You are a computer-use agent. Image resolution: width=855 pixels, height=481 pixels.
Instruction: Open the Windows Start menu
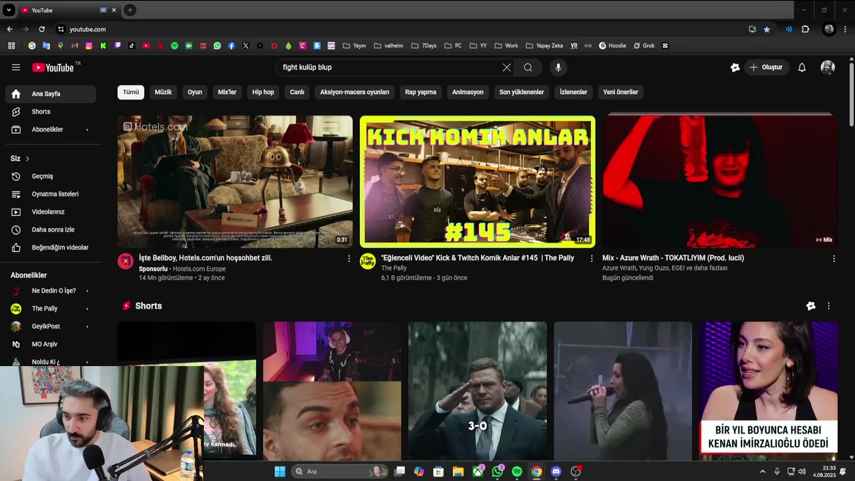click(280, 472)
